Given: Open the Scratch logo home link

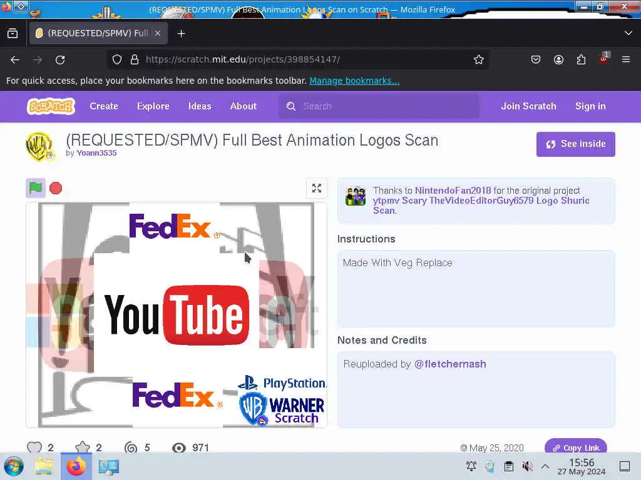Looking at the screenshot, I should tap(51, 106).
